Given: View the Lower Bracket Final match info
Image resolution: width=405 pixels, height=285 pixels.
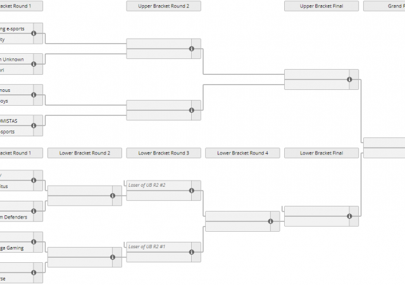Looking at the screenshot, I should point(349,216).
